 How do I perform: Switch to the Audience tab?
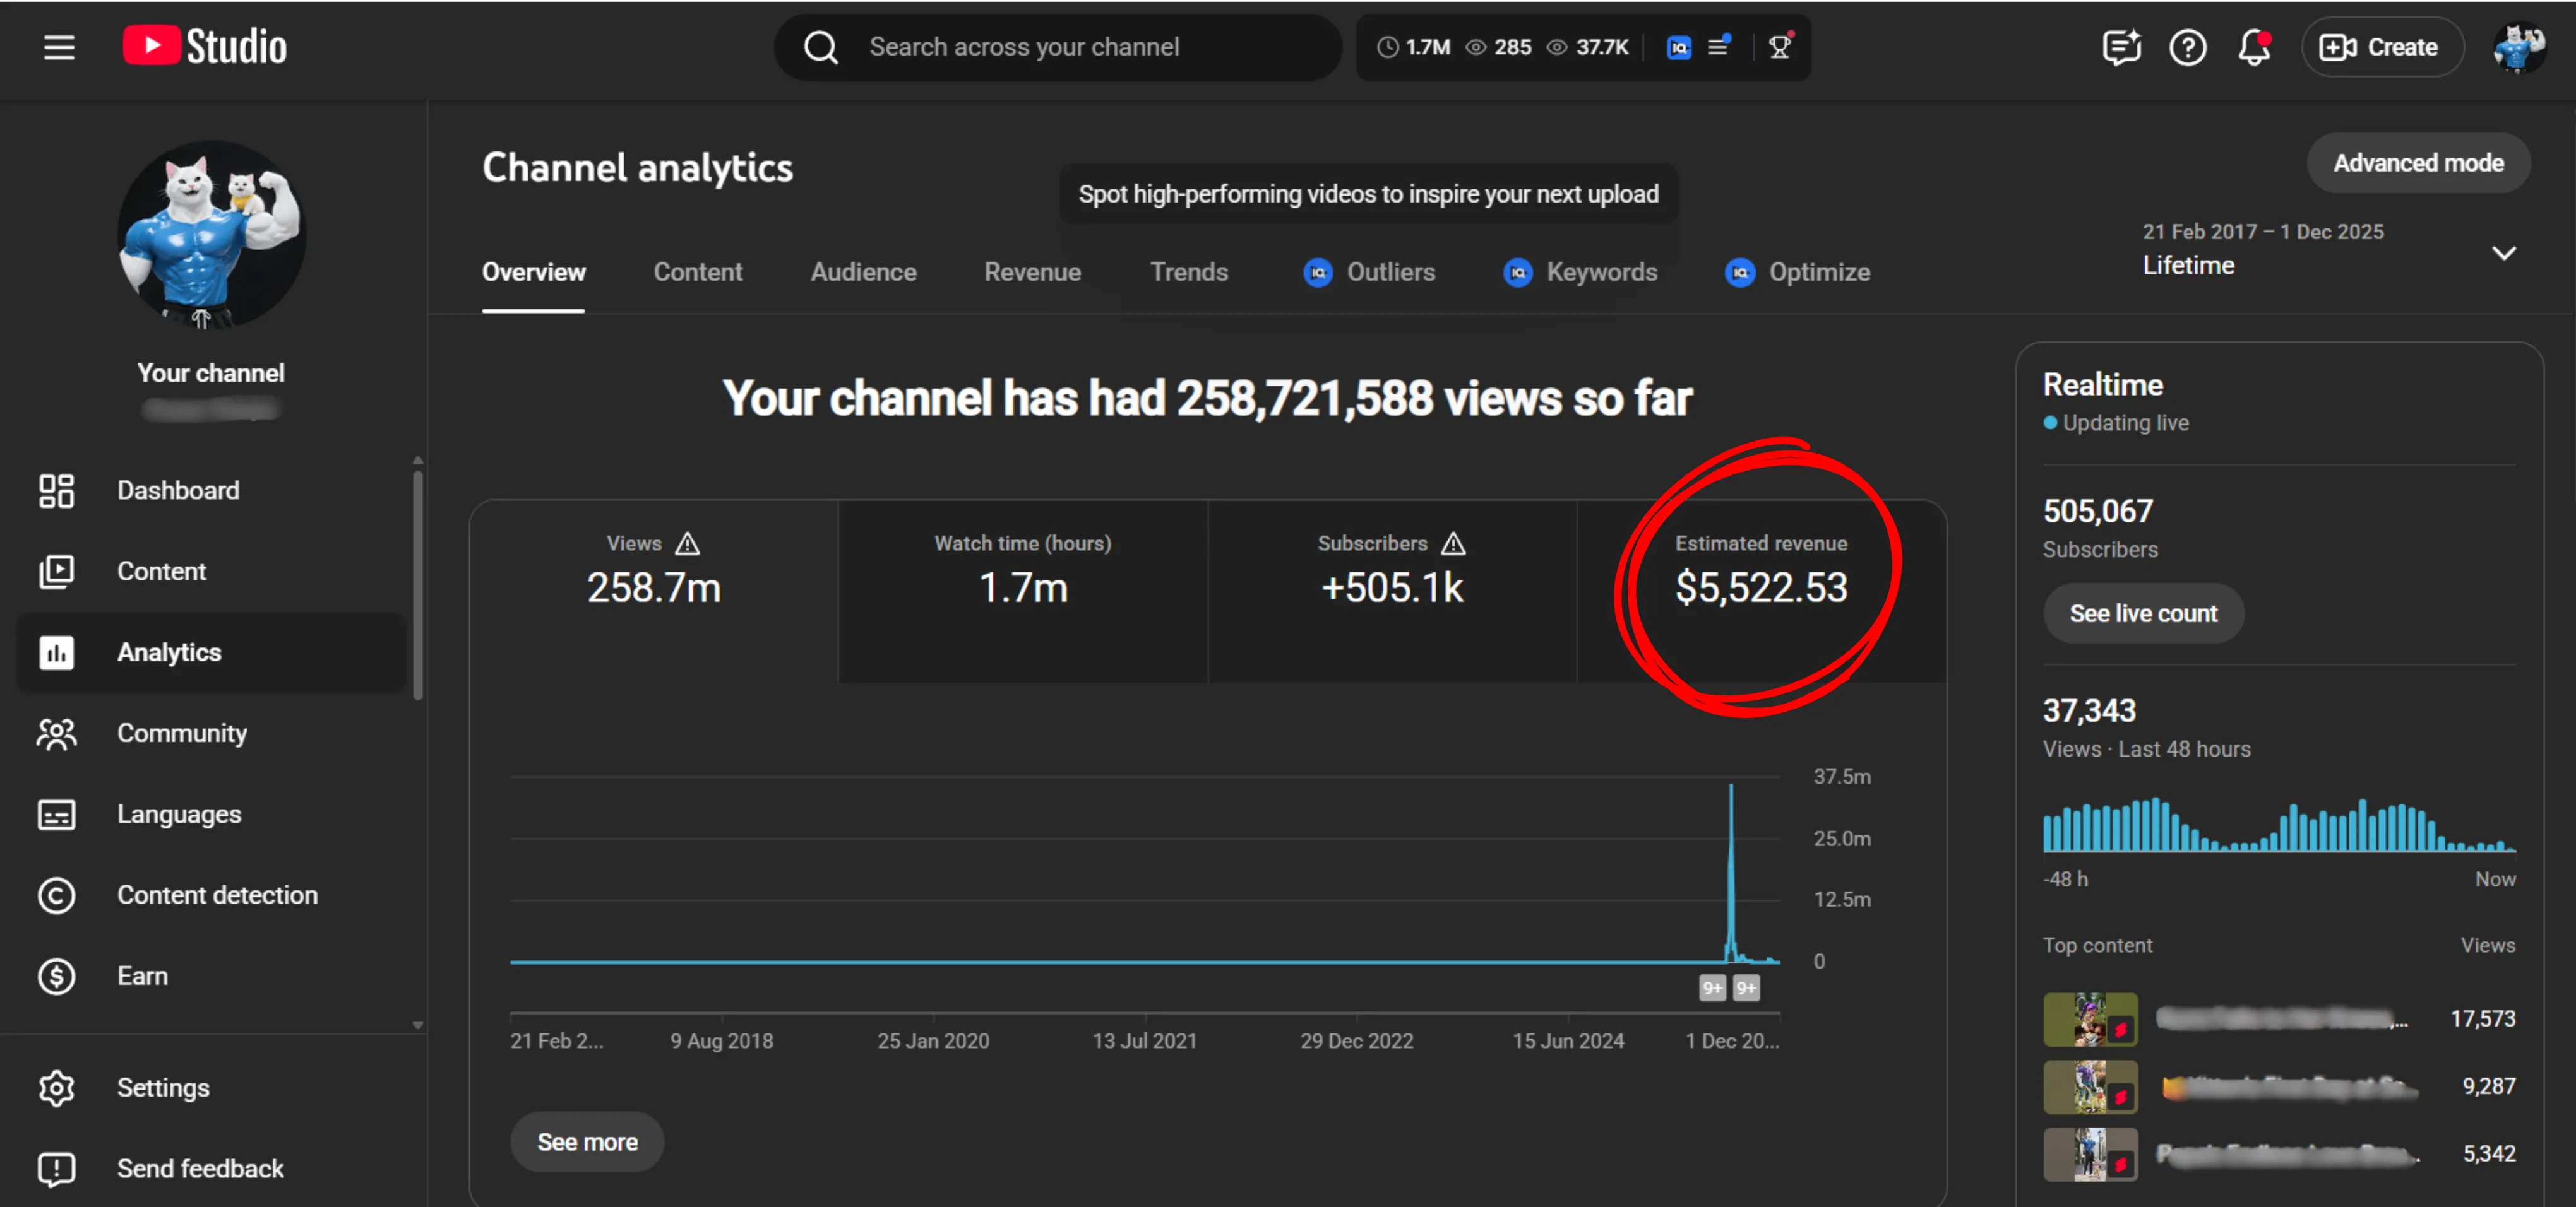point(863,272)
